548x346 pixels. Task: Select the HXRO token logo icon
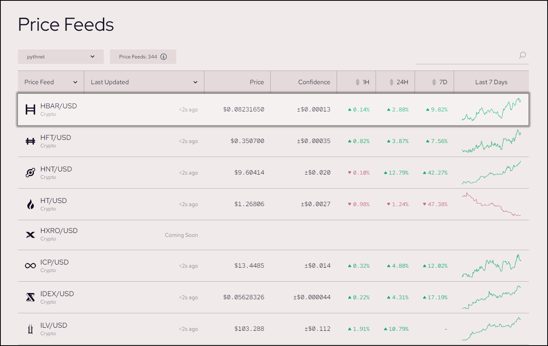[30, 234]
